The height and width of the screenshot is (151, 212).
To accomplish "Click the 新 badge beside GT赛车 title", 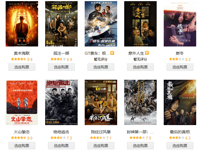I will 112,53.
